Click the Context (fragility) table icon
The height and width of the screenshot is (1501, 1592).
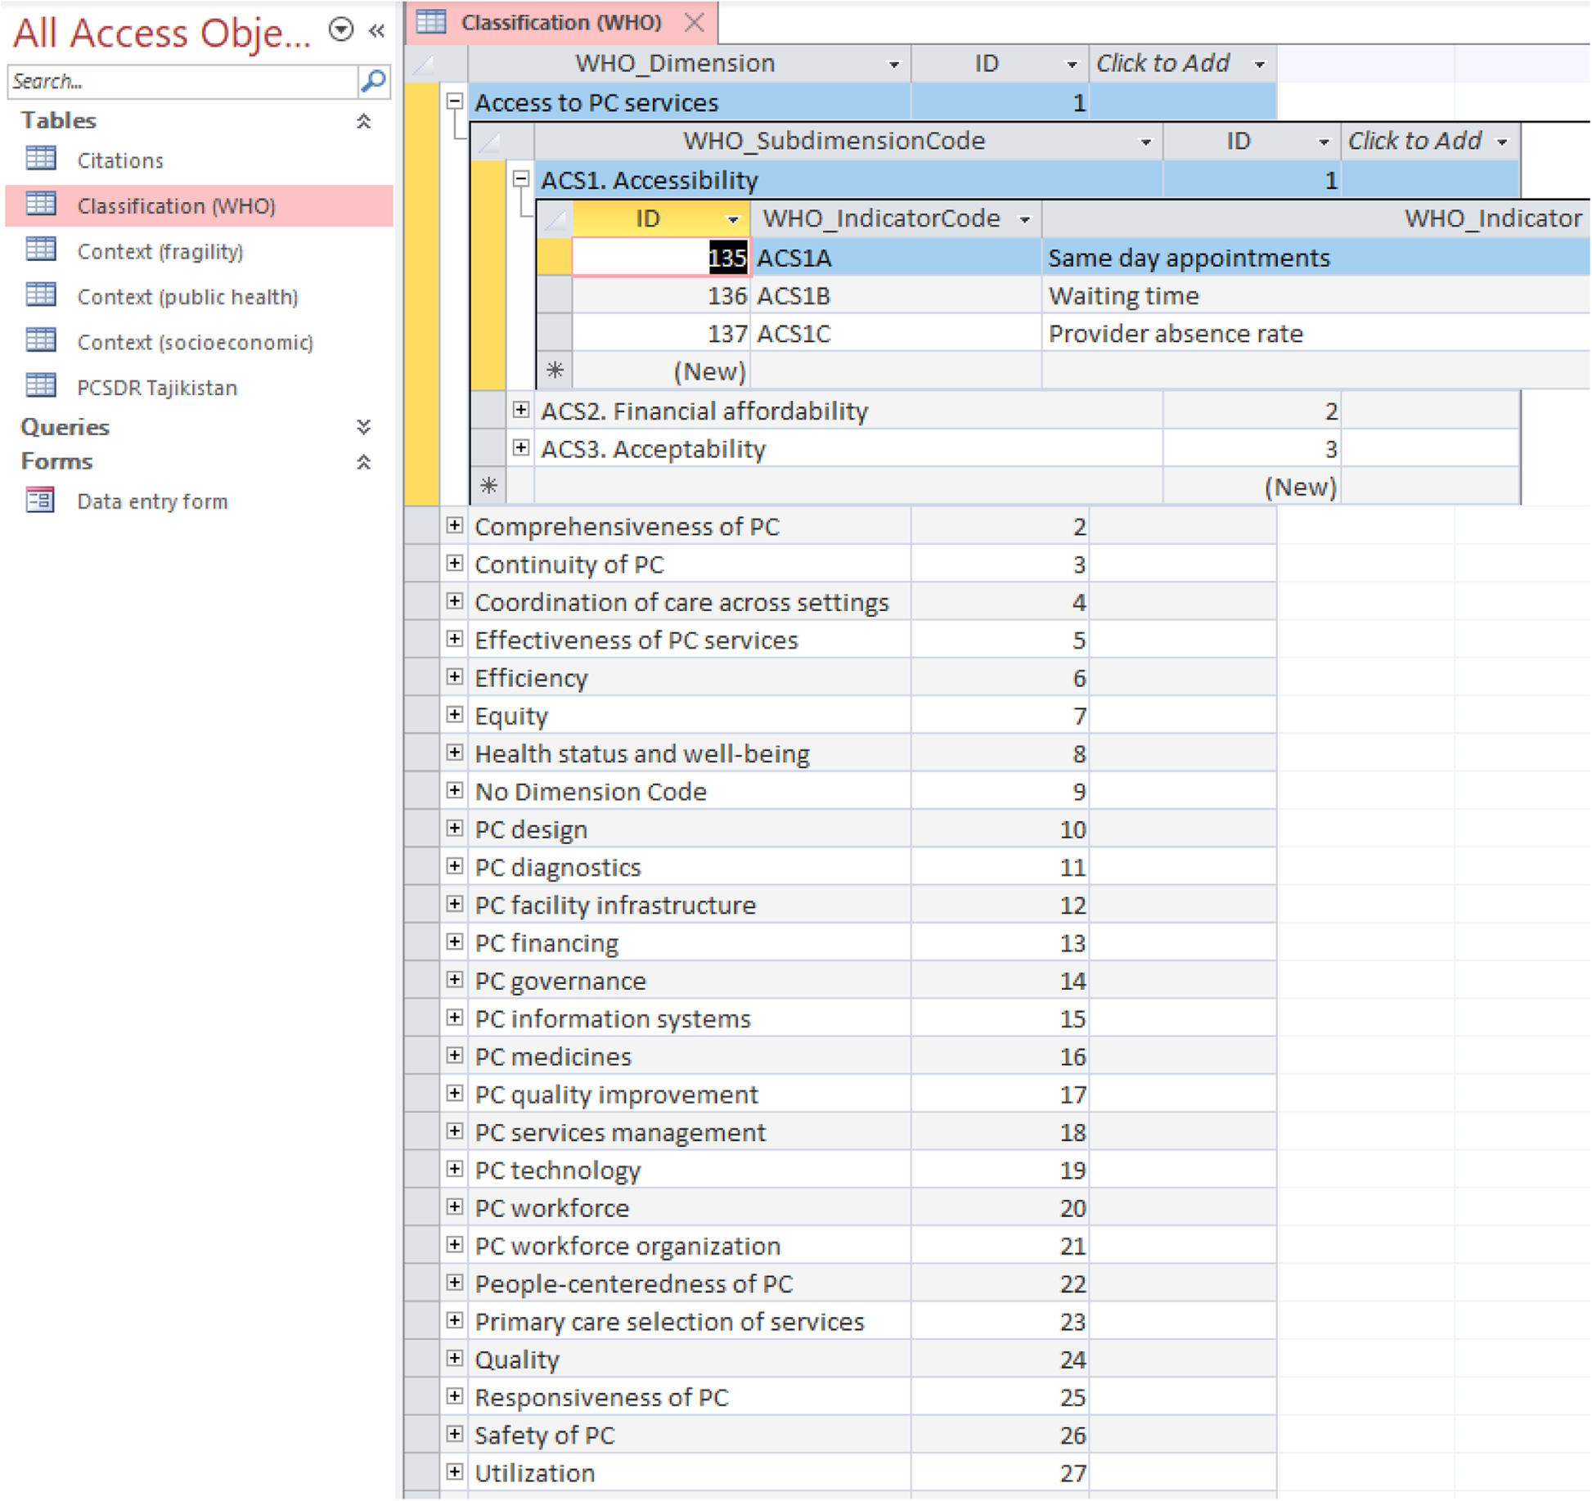pos(41,250)
